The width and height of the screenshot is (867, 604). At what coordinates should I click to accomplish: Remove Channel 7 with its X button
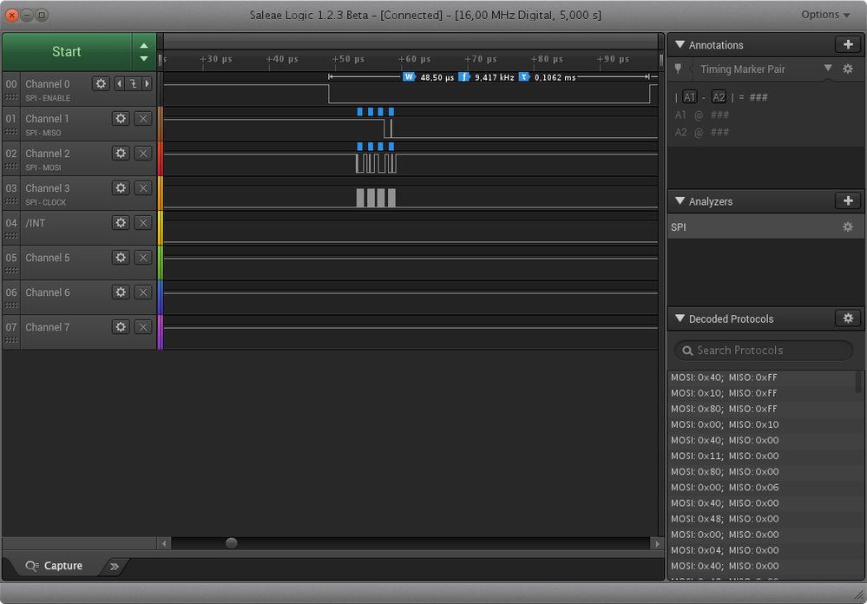click(x=143, y=327)
